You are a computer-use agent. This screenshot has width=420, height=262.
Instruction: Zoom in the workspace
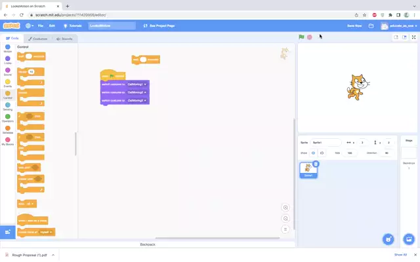(285, 208)
